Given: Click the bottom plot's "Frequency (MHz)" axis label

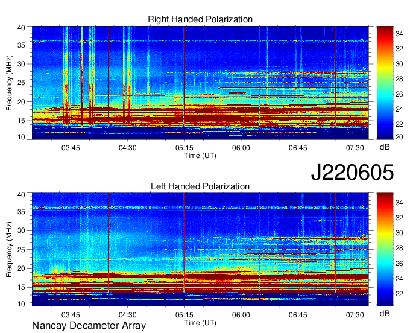Looking at the screenshot, I should tap(9, 250).
